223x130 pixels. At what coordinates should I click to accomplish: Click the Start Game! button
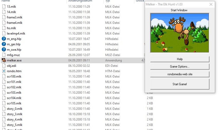[180, 84]
